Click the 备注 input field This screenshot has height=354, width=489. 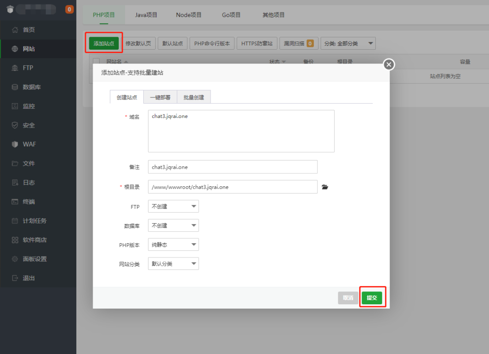tap(233, 167)
